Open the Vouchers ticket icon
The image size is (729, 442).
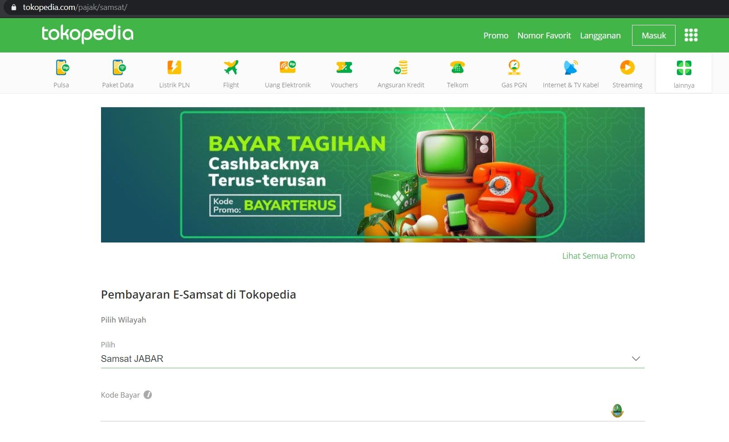click(344, 67)
